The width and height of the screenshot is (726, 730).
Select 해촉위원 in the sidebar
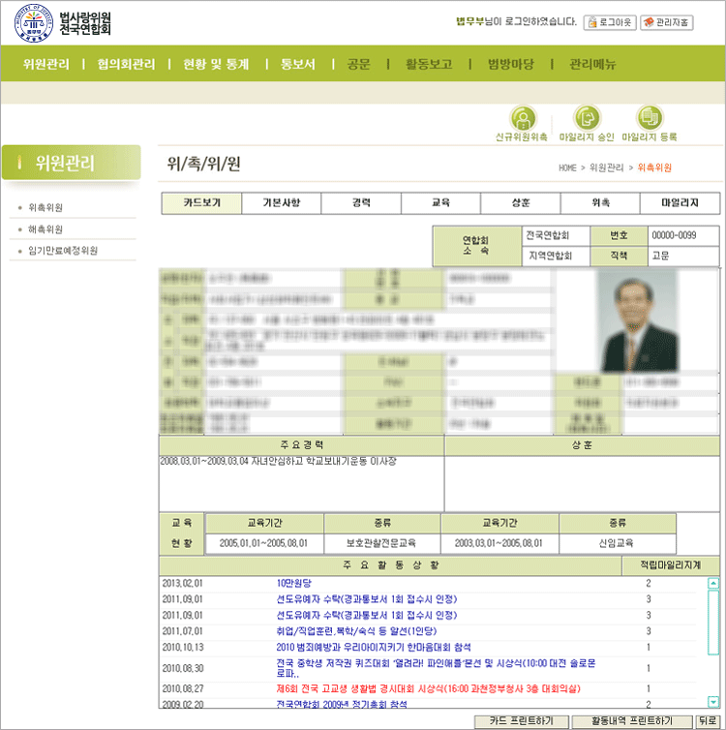tap(45, 229)
